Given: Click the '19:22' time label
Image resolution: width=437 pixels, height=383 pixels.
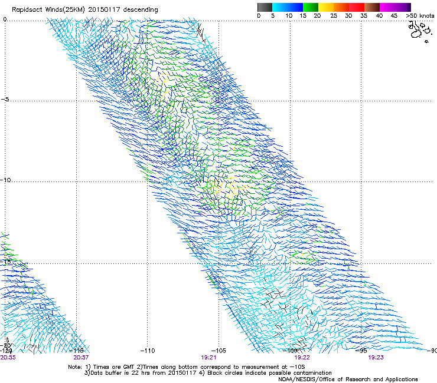Looking at the screenshot, I should (302, 358).
